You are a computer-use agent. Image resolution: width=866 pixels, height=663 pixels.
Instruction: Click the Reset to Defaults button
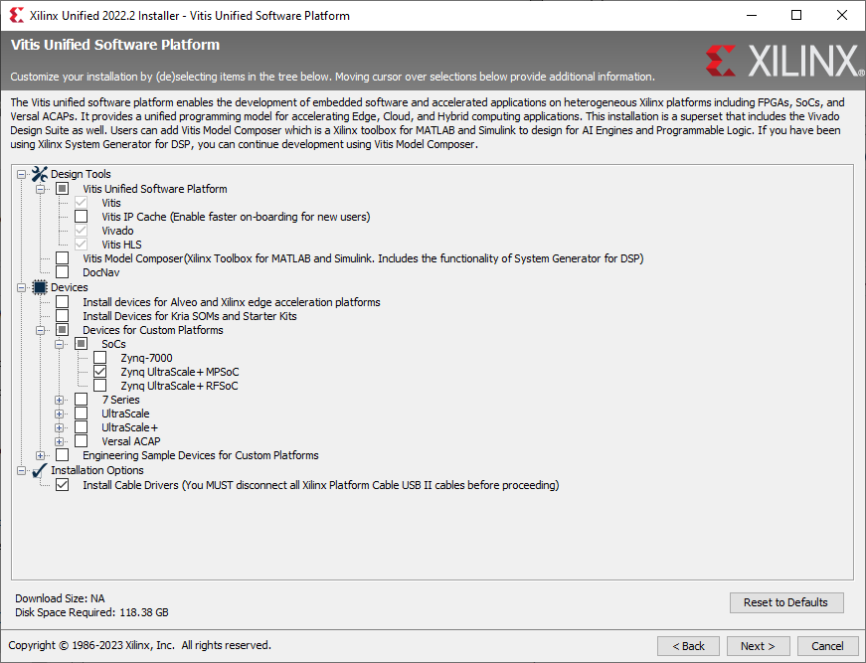[785, 602]
